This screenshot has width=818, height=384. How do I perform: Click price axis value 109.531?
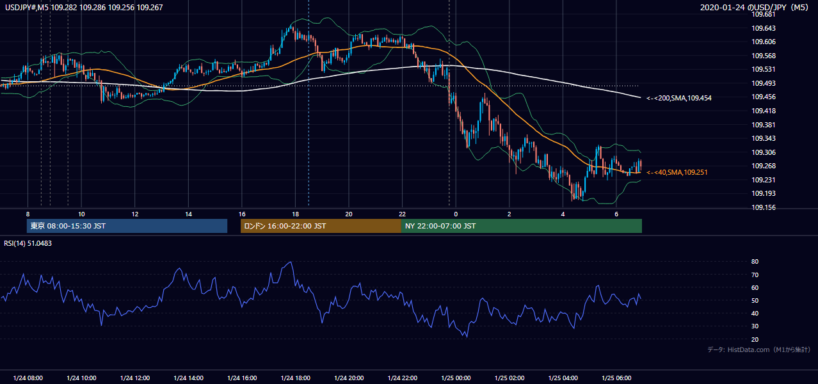[x=763, y=69]
